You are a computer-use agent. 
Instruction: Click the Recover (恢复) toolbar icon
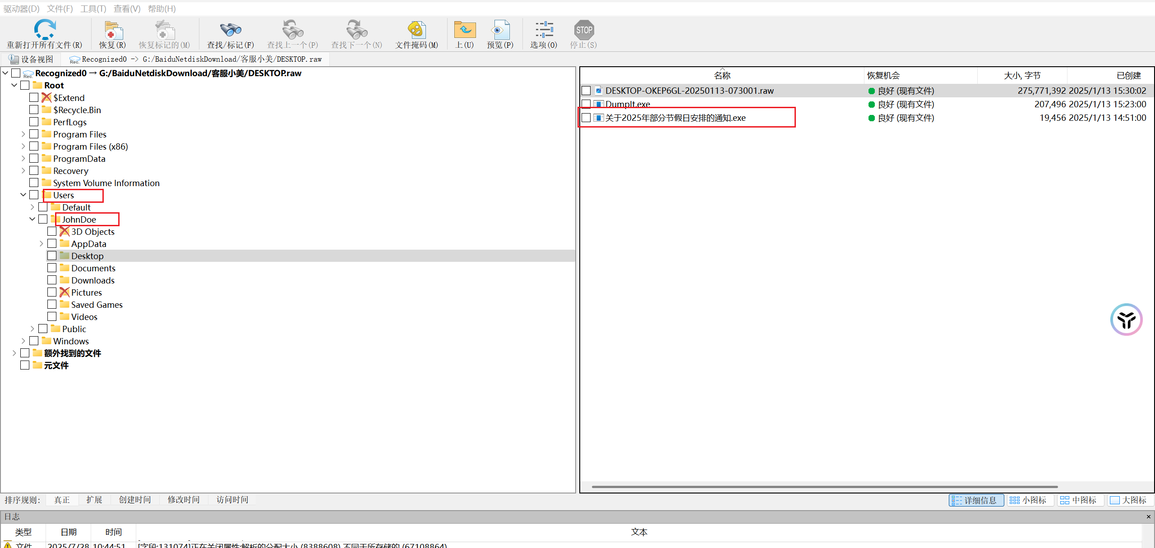point(113,30)
